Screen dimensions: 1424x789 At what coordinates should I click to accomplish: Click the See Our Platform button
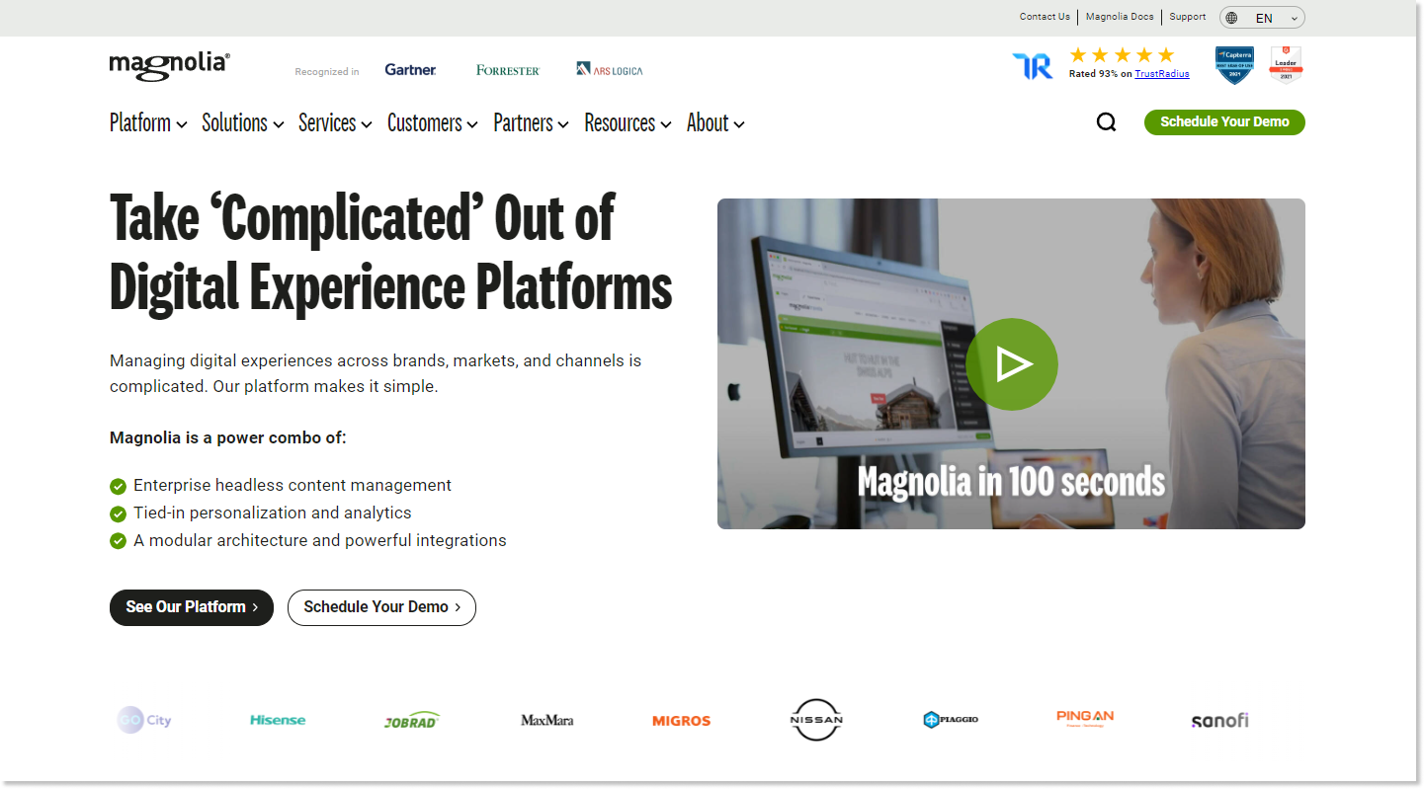[192, 607]
